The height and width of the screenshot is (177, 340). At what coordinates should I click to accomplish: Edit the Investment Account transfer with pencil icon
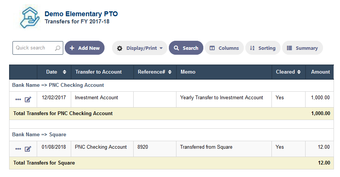[x=28, y=99]
